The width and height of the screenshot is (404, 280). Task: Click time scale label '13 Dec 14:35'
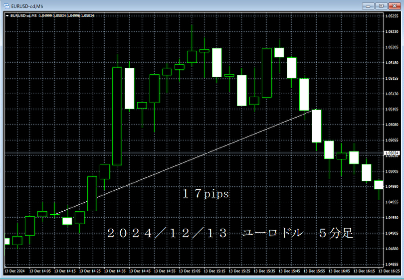(115, 271)
